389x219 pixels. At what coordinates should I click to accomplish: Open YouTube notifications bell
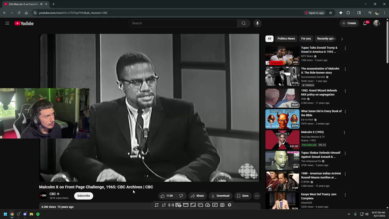[x=365, y=23]
